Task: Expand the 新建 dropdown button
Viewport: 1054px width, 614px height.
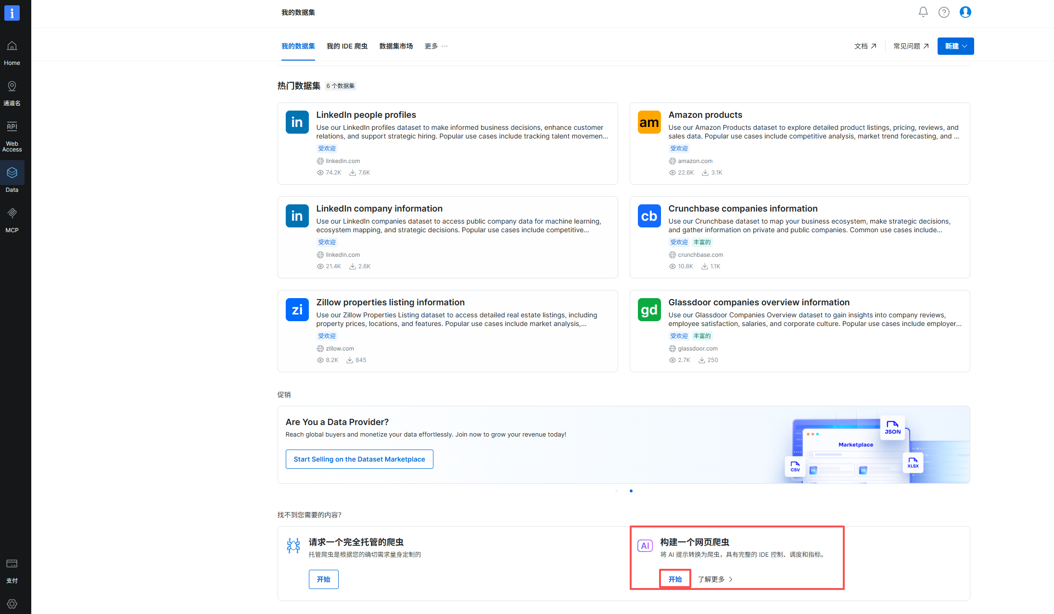Action: point(955,46)
